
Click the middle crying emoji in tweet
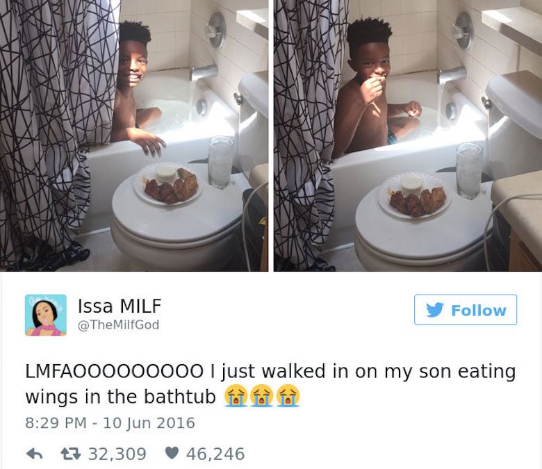[262, 396]
